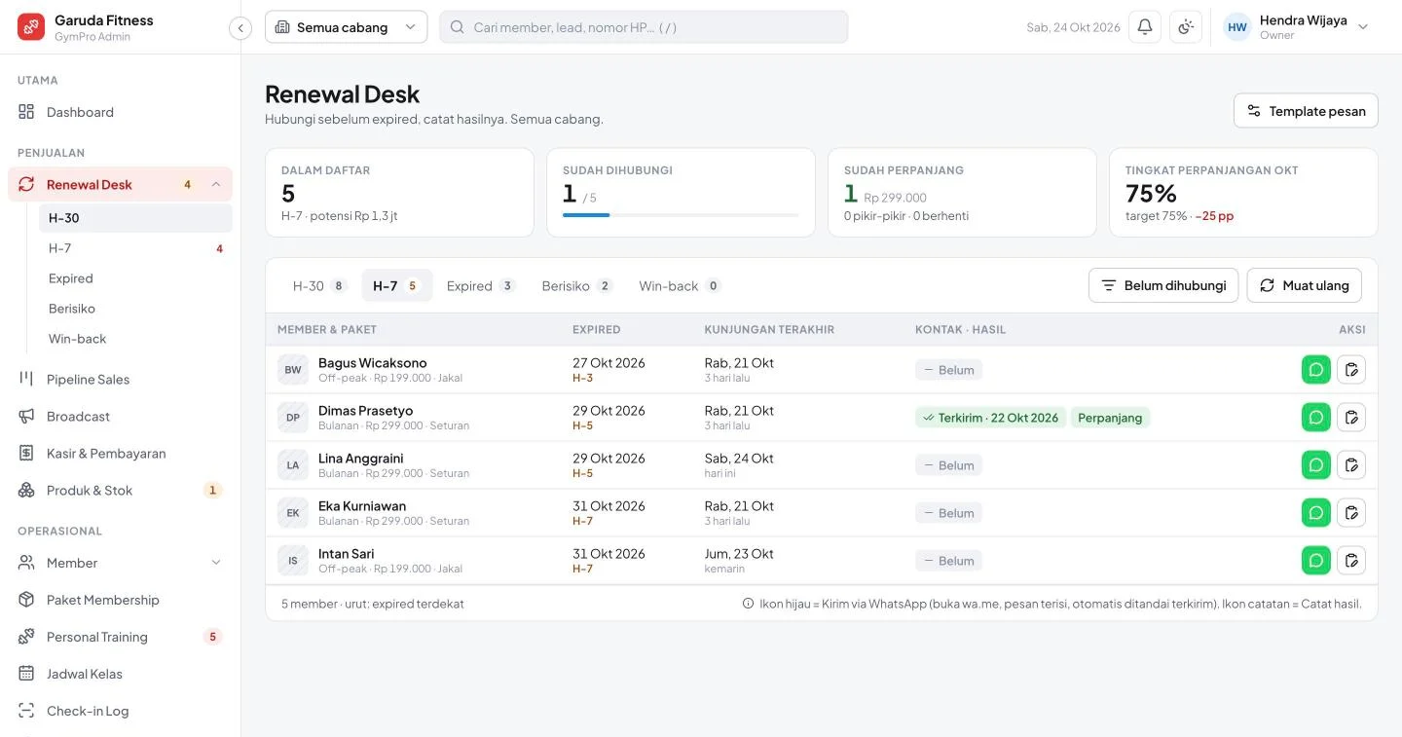The width and height of the screenshot is (1402, 737).
Task: Select H-7 in the sidebar submenu
Action: pyautogui.click(x=135, y=248)
